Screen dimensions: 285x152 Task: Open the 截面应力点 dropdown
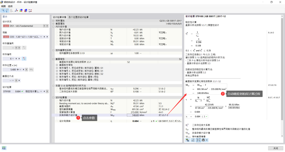[x=13, y=80]
